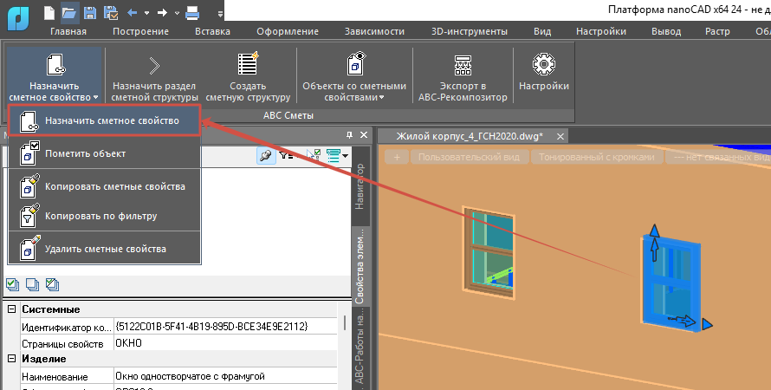
Task: Click the Наименование property label
Action: [55, 377]
